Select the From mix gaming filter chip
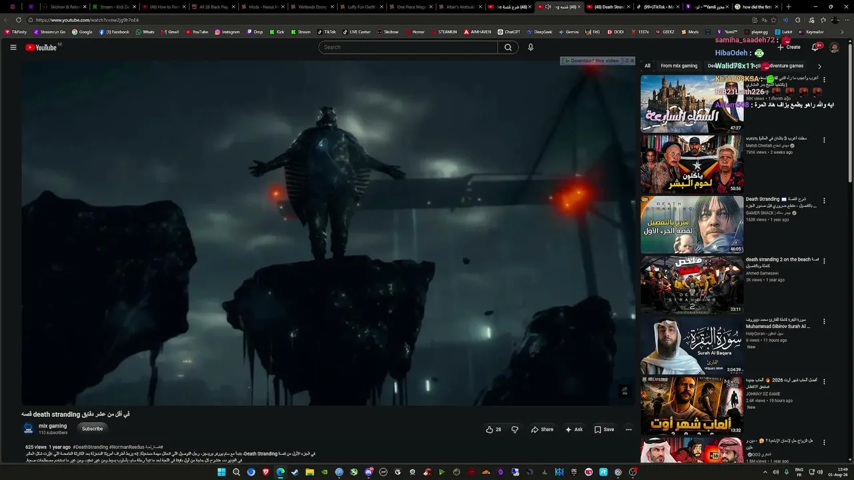Image resolution: width=854 pixels, height=480 pixels. tap(679, 66)
